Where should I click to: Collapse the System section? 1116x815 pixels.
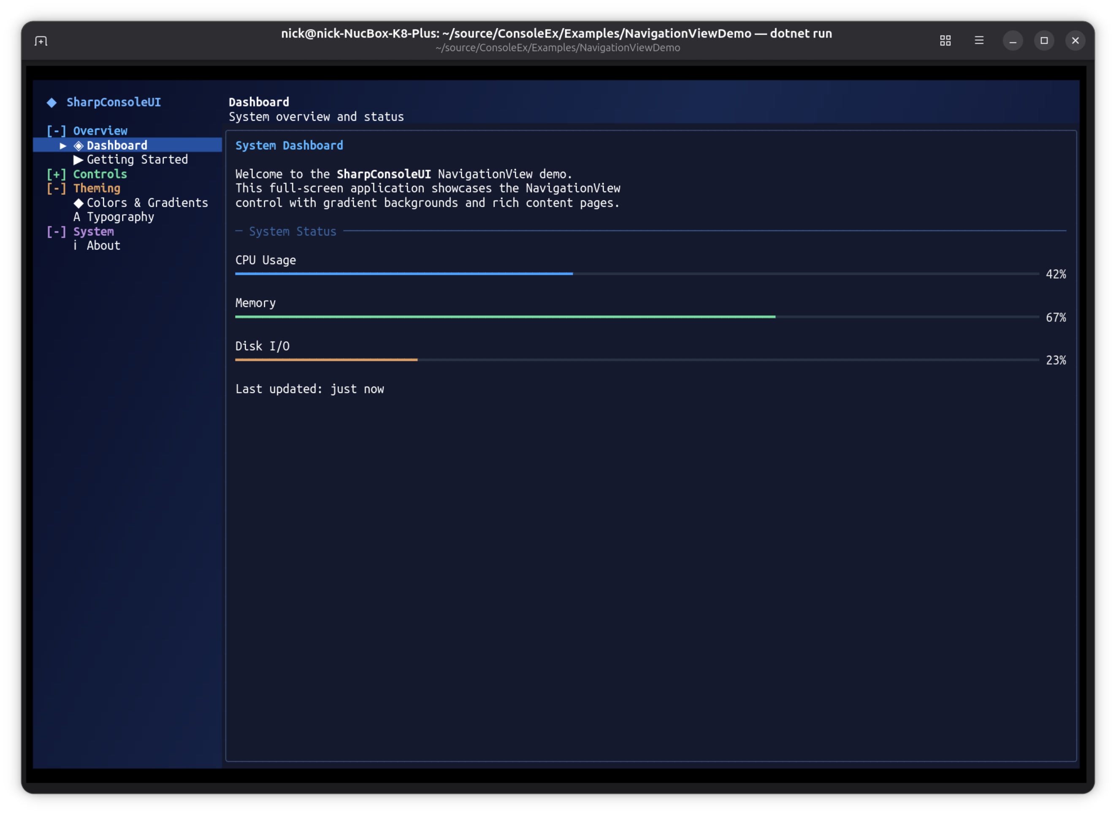(x=57, y=231)
